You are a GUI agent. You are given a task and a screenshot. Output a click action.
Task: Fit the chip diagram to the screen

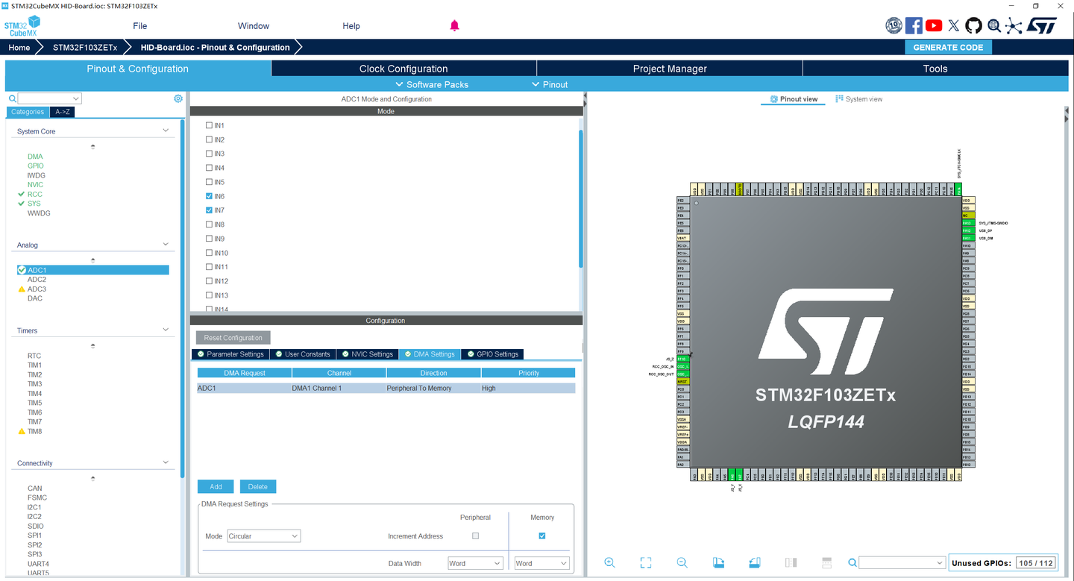pos(645,562)
